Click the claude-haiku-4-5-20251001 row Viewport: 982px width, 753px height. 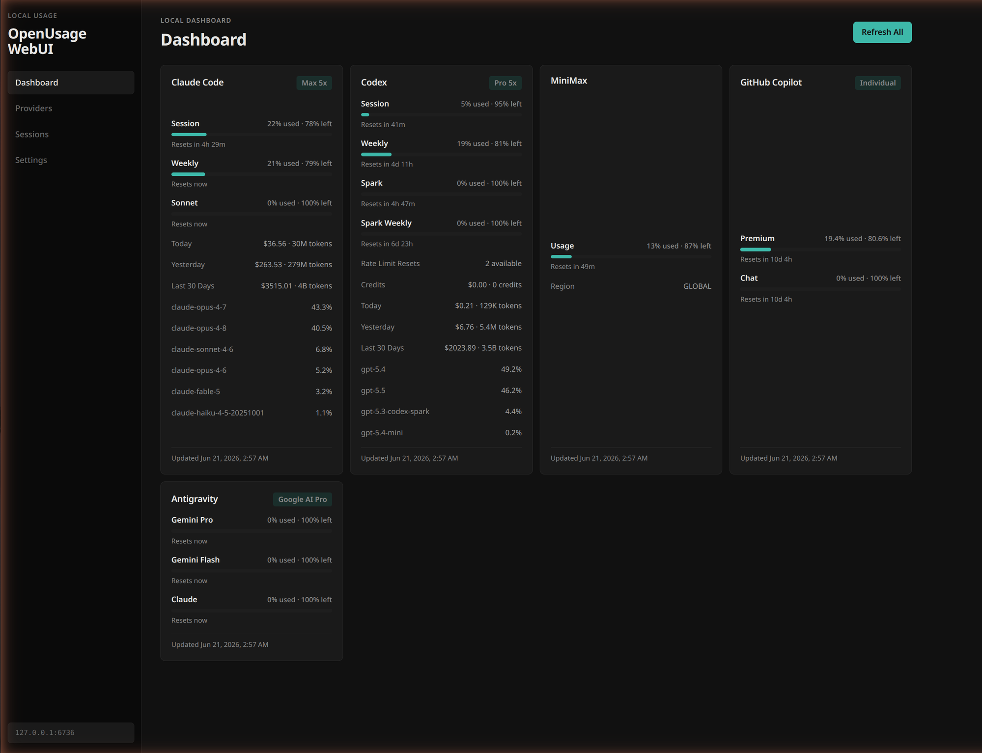[252, 413]
